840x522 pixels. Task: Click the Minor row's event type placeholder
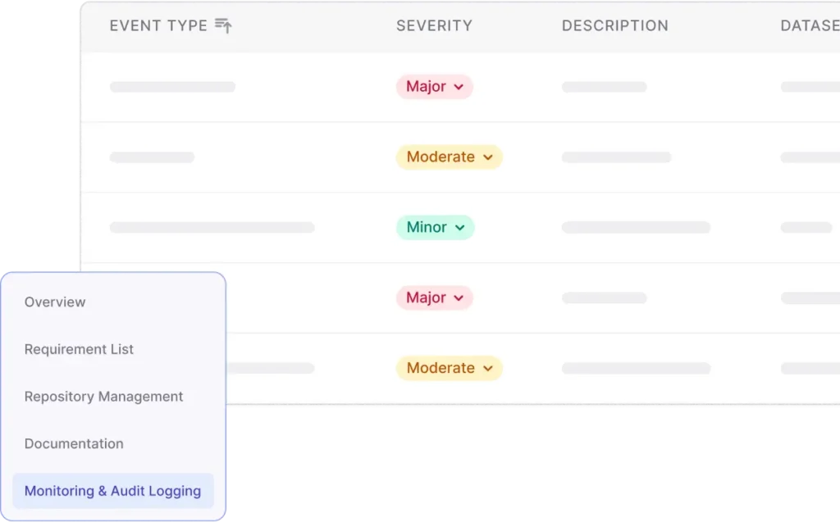(212, 228)
